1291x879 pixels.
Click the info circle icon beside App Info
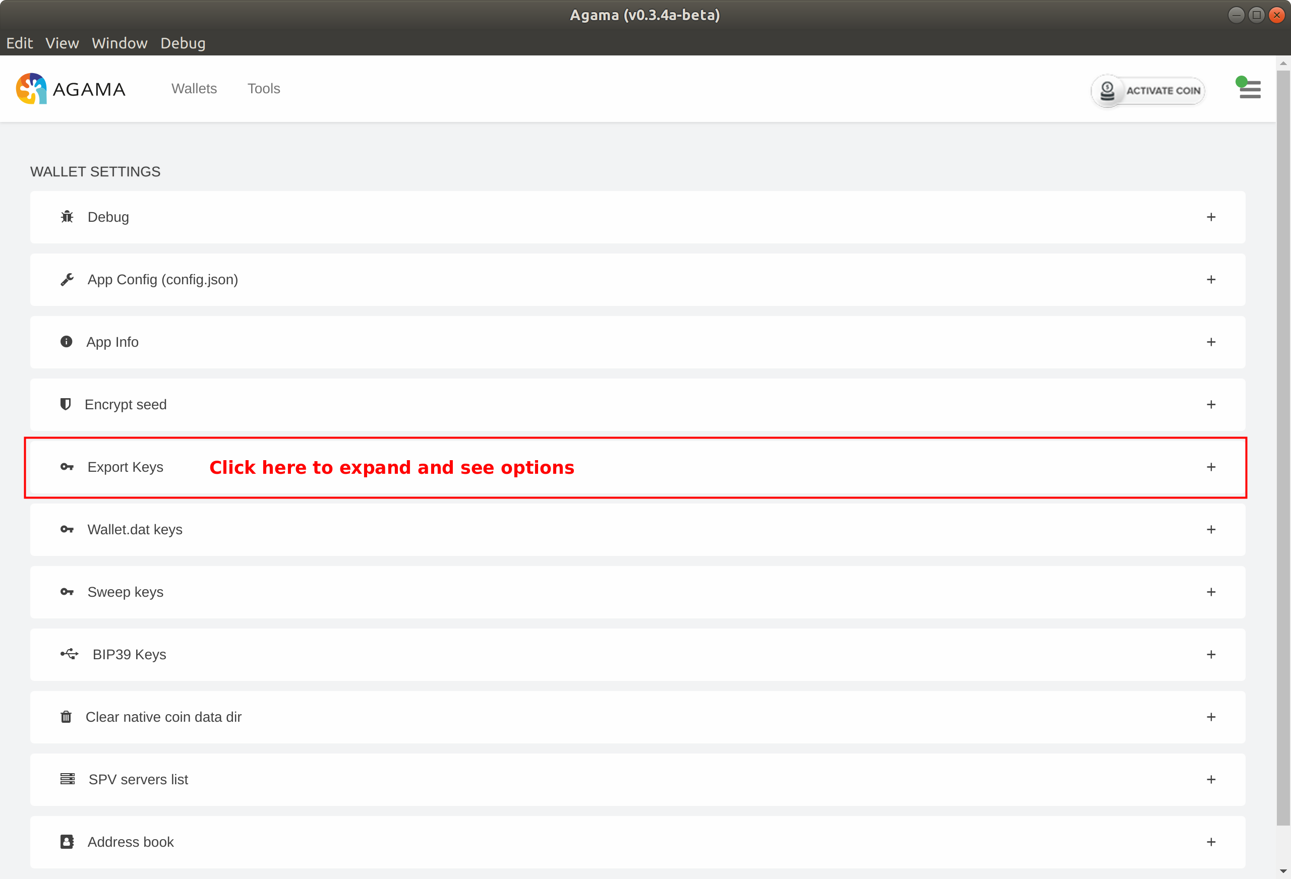[66, 342]
